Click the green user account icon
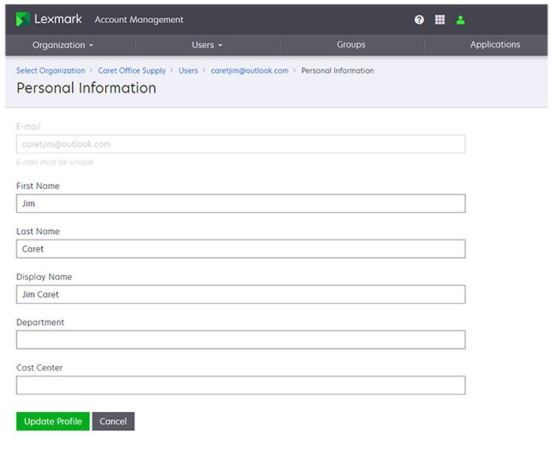 [x=461, y=20]
